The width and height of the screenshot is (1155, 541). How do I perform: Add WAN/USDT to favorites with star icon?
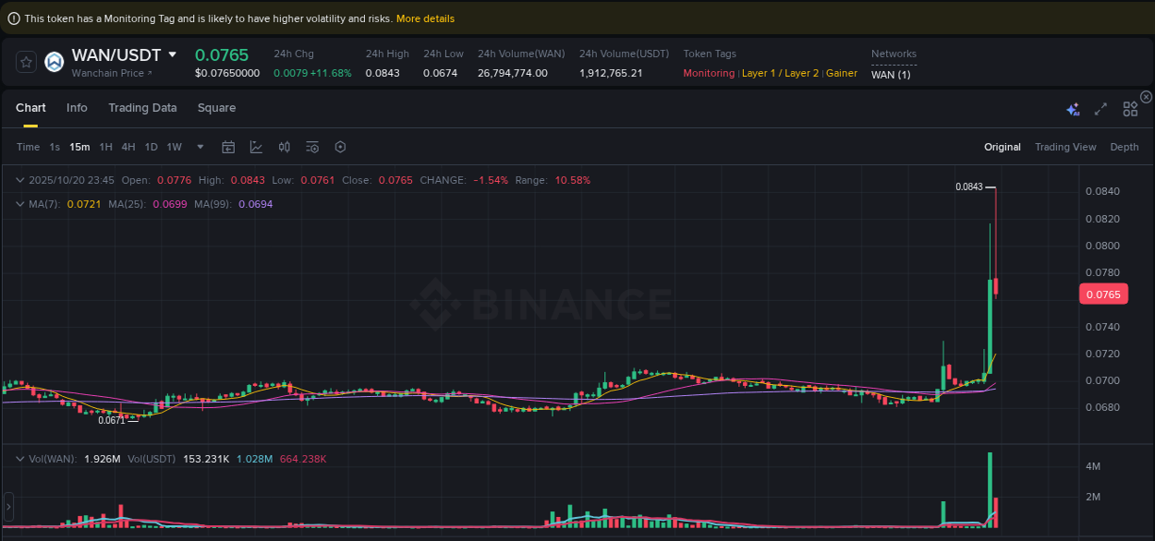click(25, 61)
